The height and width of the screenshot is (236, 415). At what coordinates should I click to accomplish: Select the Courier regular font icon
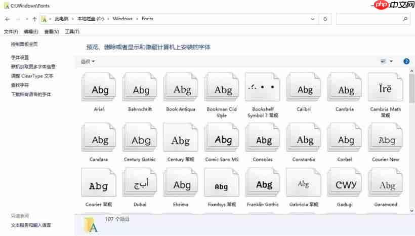coord(99,183)
